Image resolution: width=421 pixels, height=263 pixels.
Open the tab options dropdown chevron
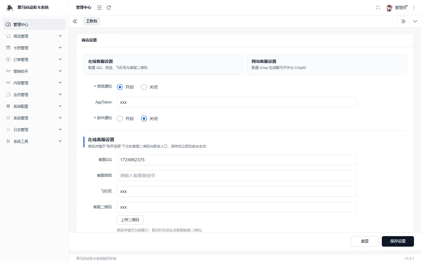(x=415, y=21)
